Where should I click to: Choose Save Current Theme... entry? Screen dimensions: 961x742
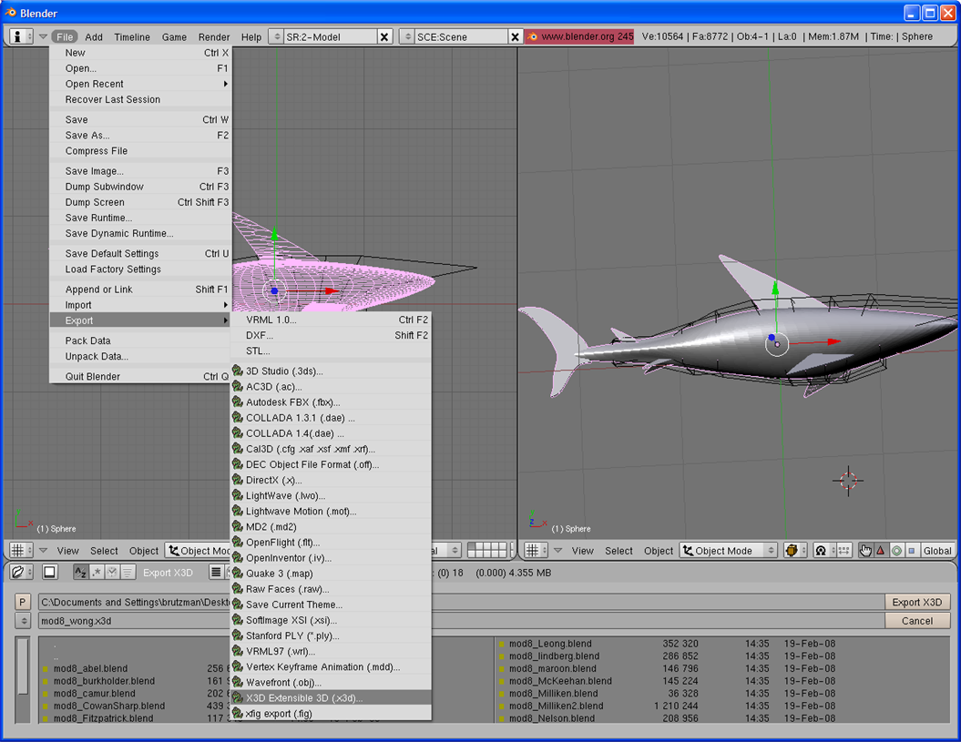point(331,605)
